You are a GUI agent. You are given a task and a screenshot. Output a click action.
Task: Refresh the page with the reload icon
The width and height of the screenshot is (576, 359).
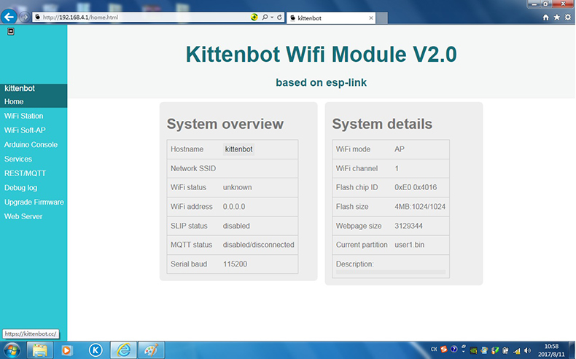279,17
